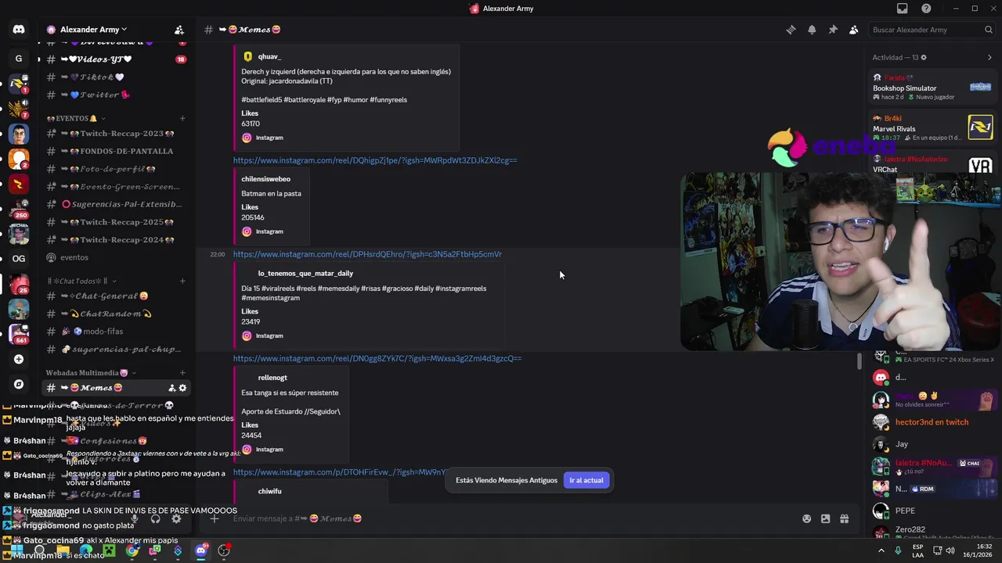Add a server with plus icon
Image resolution: width=1002 pixels, height=563 pixels.
[x=19, y=359]
